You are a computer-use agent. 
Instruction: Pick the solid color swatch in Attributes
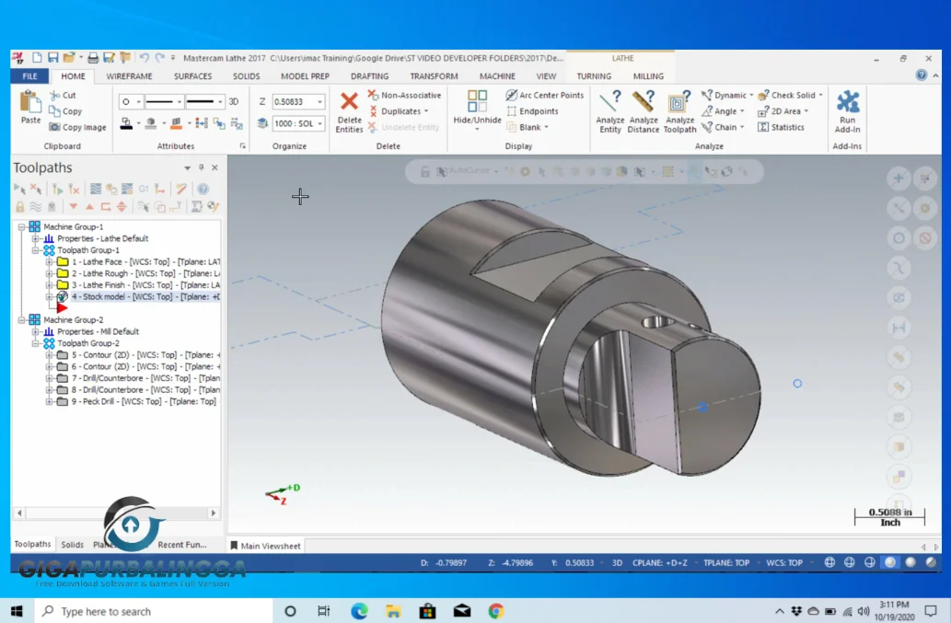point(150,123)
